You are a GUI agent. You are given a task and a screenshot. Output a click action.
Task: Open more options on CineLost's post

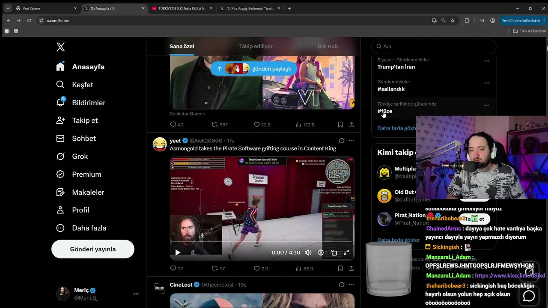coord(351,284)
